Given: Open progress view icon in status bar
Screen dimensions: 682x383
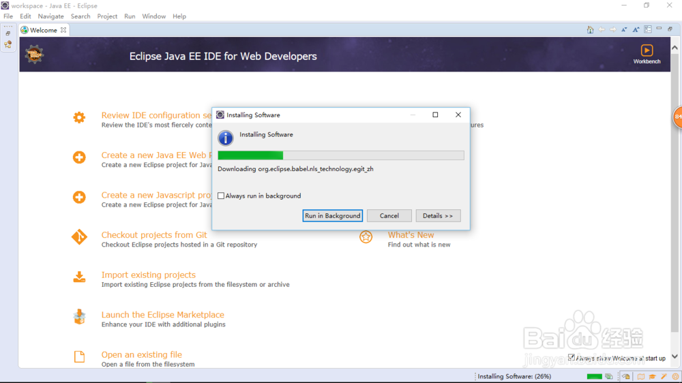Looking at the screenshot, I should pyautogui.click(x=609, y=376).
